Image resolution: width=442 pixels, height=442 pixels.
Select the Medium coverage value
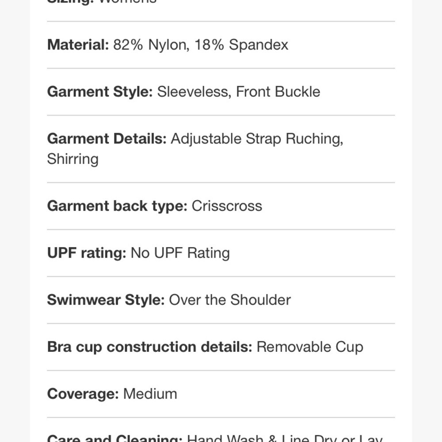(150, 394)
